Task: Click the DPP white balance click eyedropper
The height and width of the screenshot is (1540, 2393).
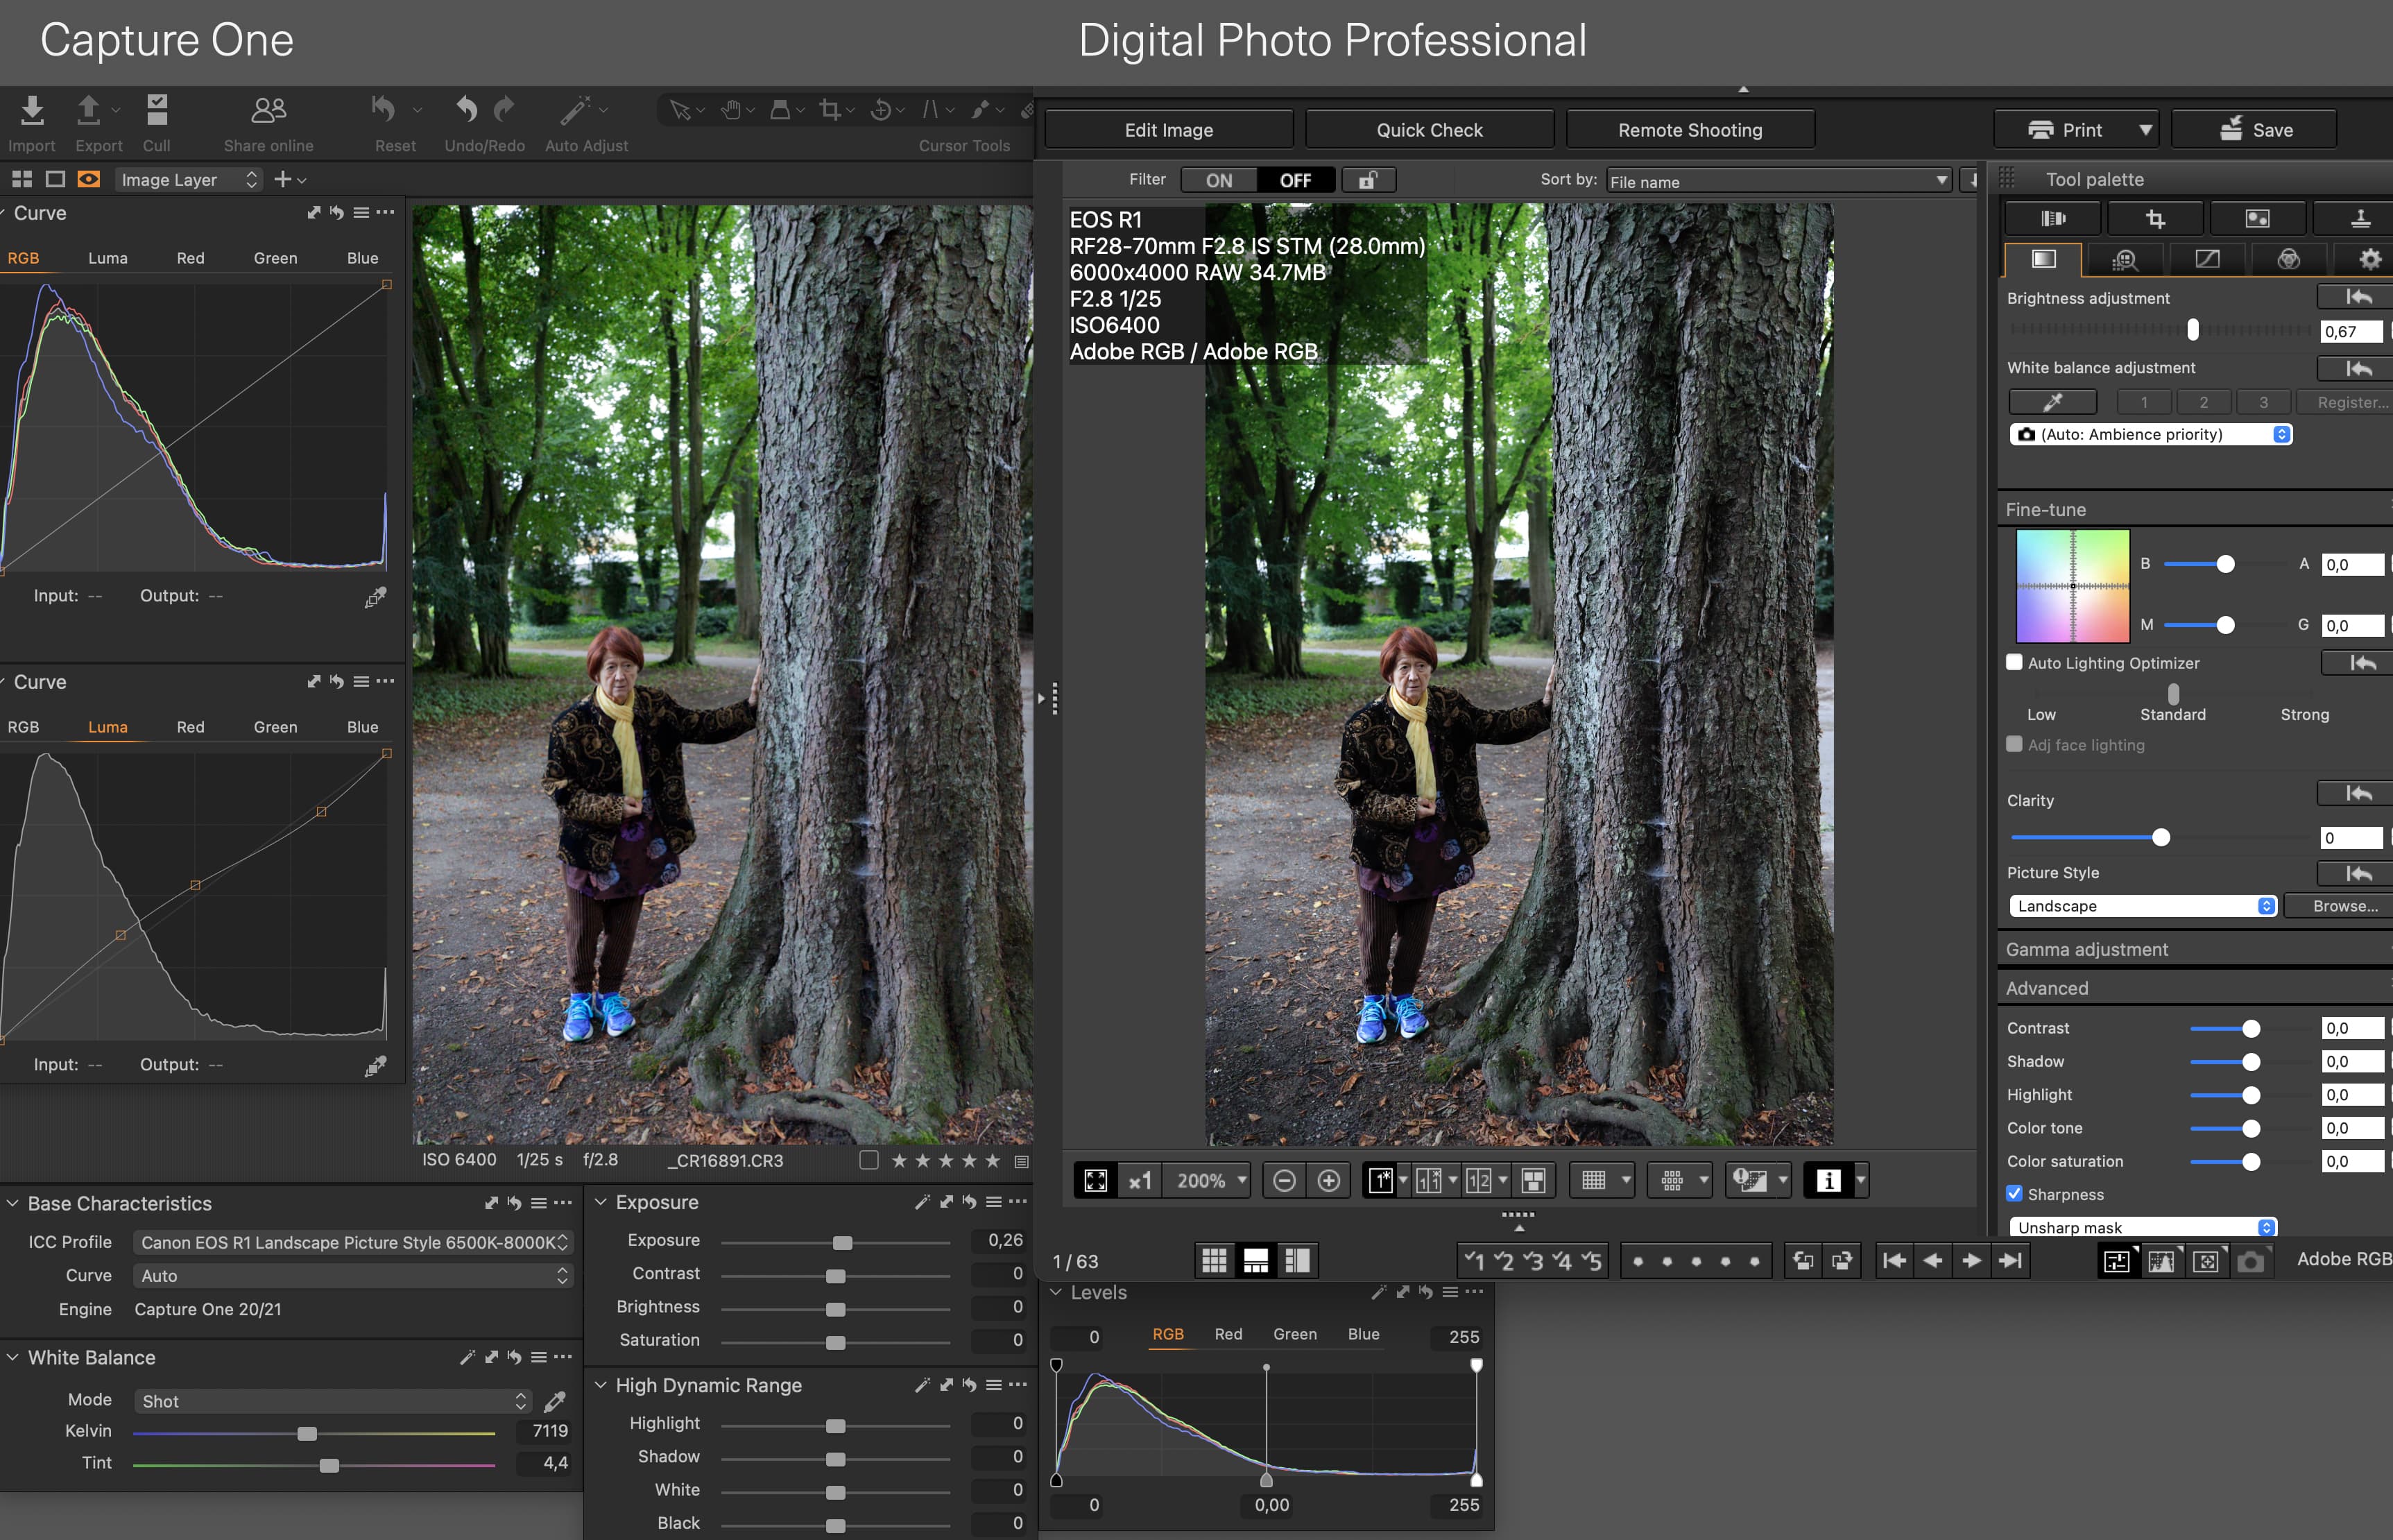Action: tap(2052, 402)
